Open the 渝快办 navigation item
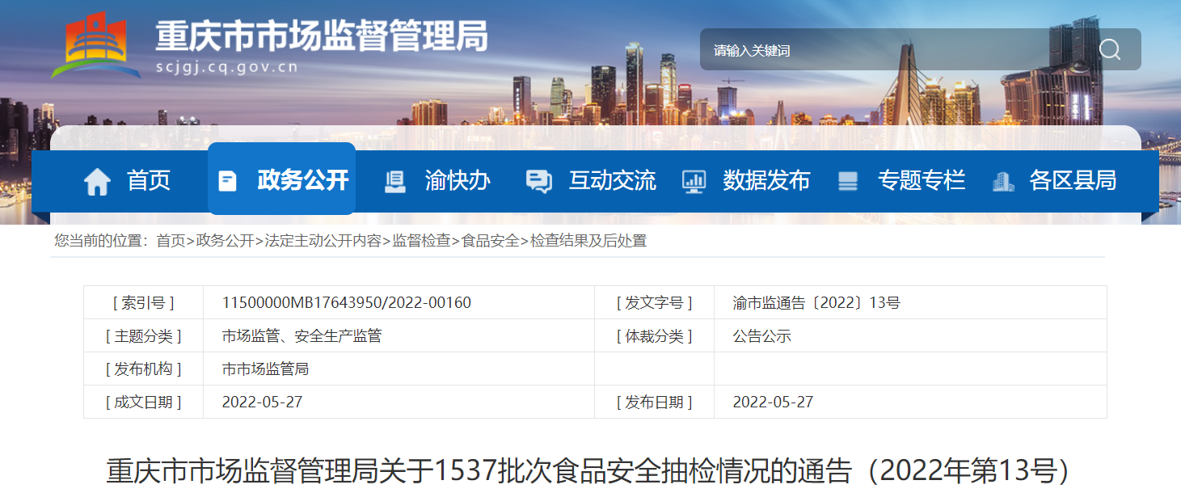 click(458, 180)
